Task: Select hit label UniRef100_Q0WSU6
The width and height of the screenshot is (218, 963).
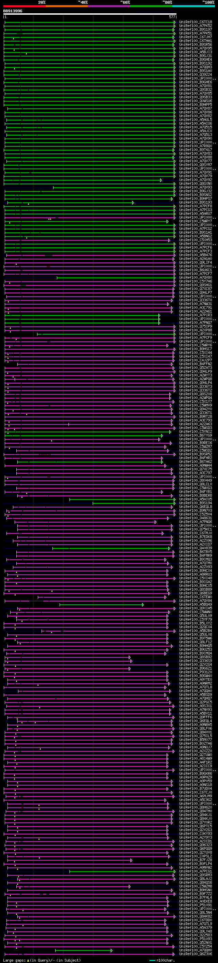Action: point(196,101)
